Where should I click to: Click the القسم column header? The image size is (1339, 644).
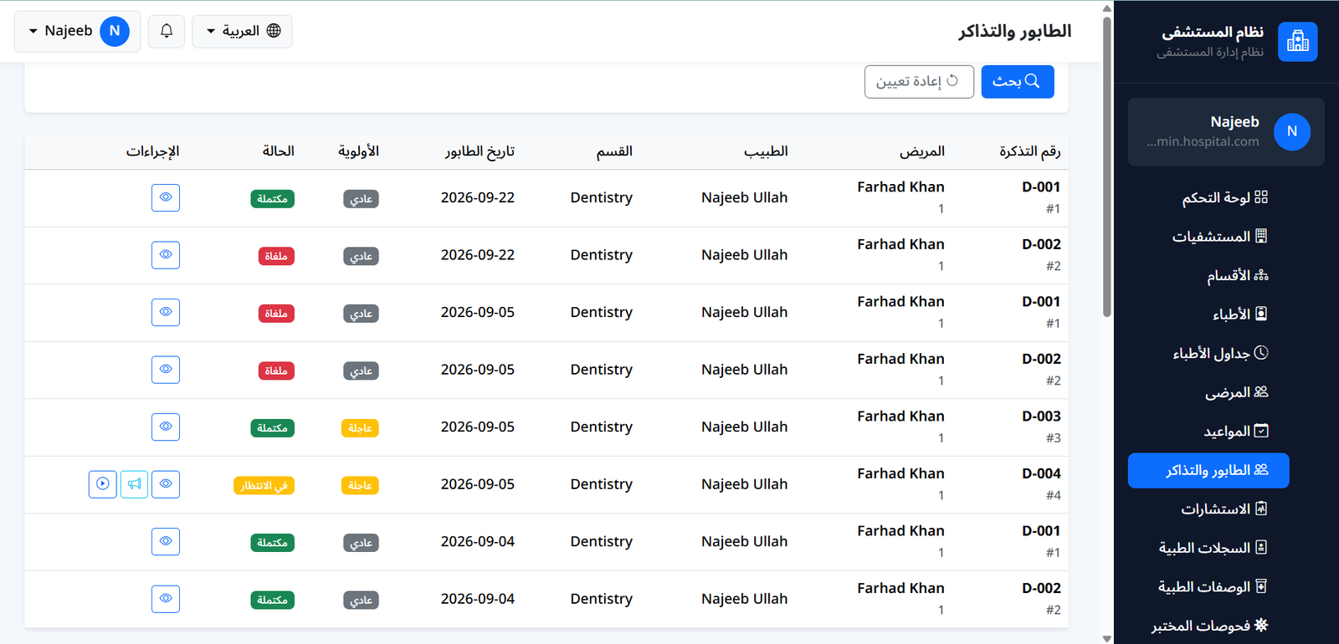(614, 151)
